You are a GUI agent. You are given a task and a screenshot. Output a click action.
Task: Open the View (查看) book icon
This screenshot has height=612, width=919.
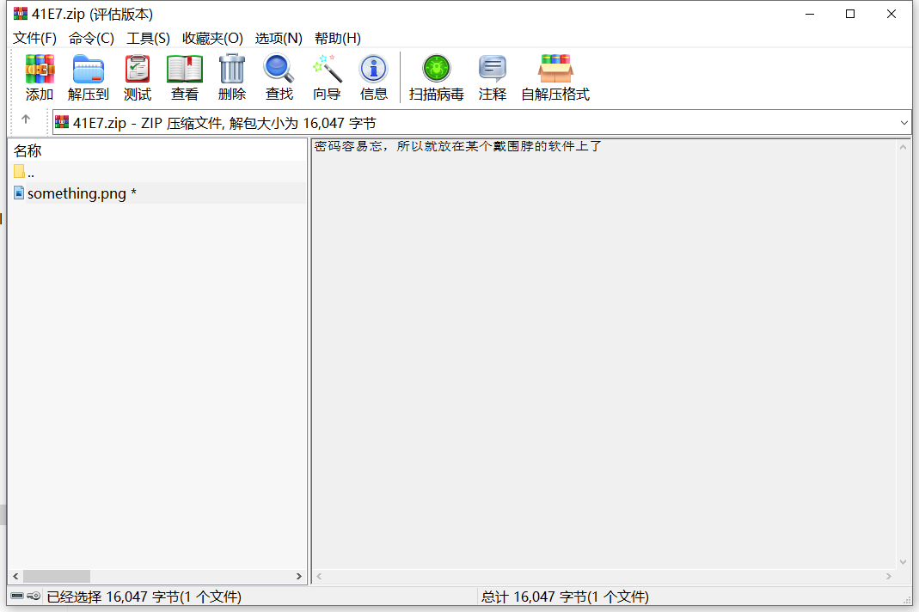(184, 69)
